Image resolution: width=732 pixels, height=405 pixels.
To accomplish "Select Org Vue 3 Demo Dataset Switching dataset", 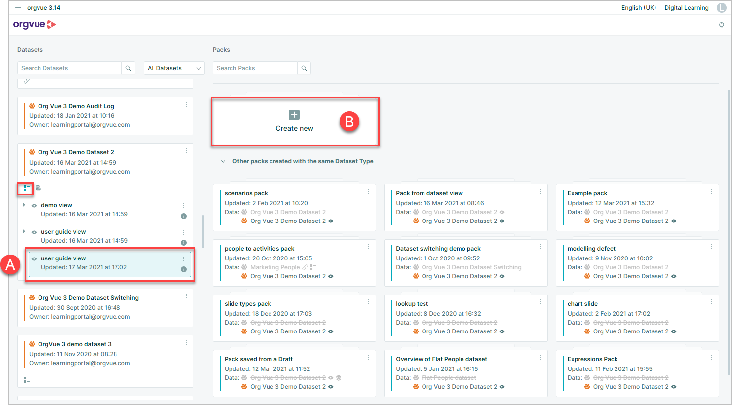I will click(x=105, y=307).
